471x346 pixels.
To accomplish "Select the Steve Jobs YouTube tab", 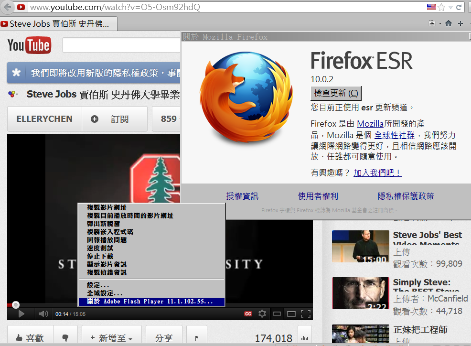I will [x=59, y=24].
